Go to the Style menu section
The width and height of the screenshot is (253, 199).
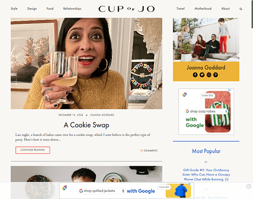click(x=14, y=8)
